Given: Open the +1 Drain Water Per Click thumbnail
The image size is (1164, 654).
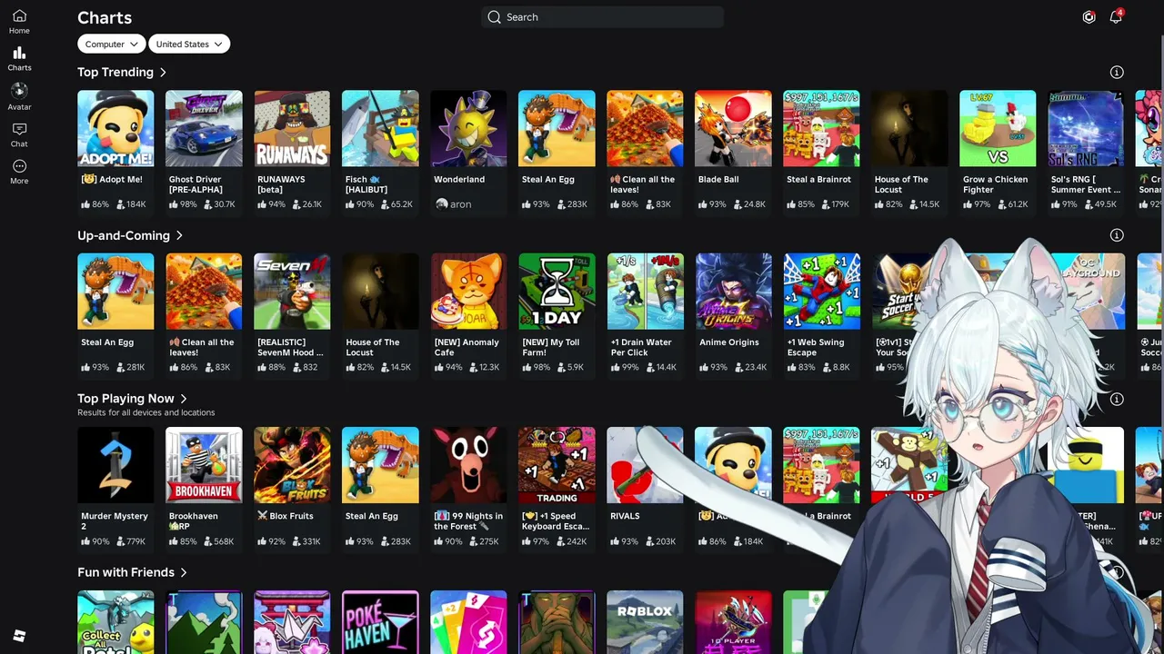Looking at the screenshot, I should coord(645,292).
